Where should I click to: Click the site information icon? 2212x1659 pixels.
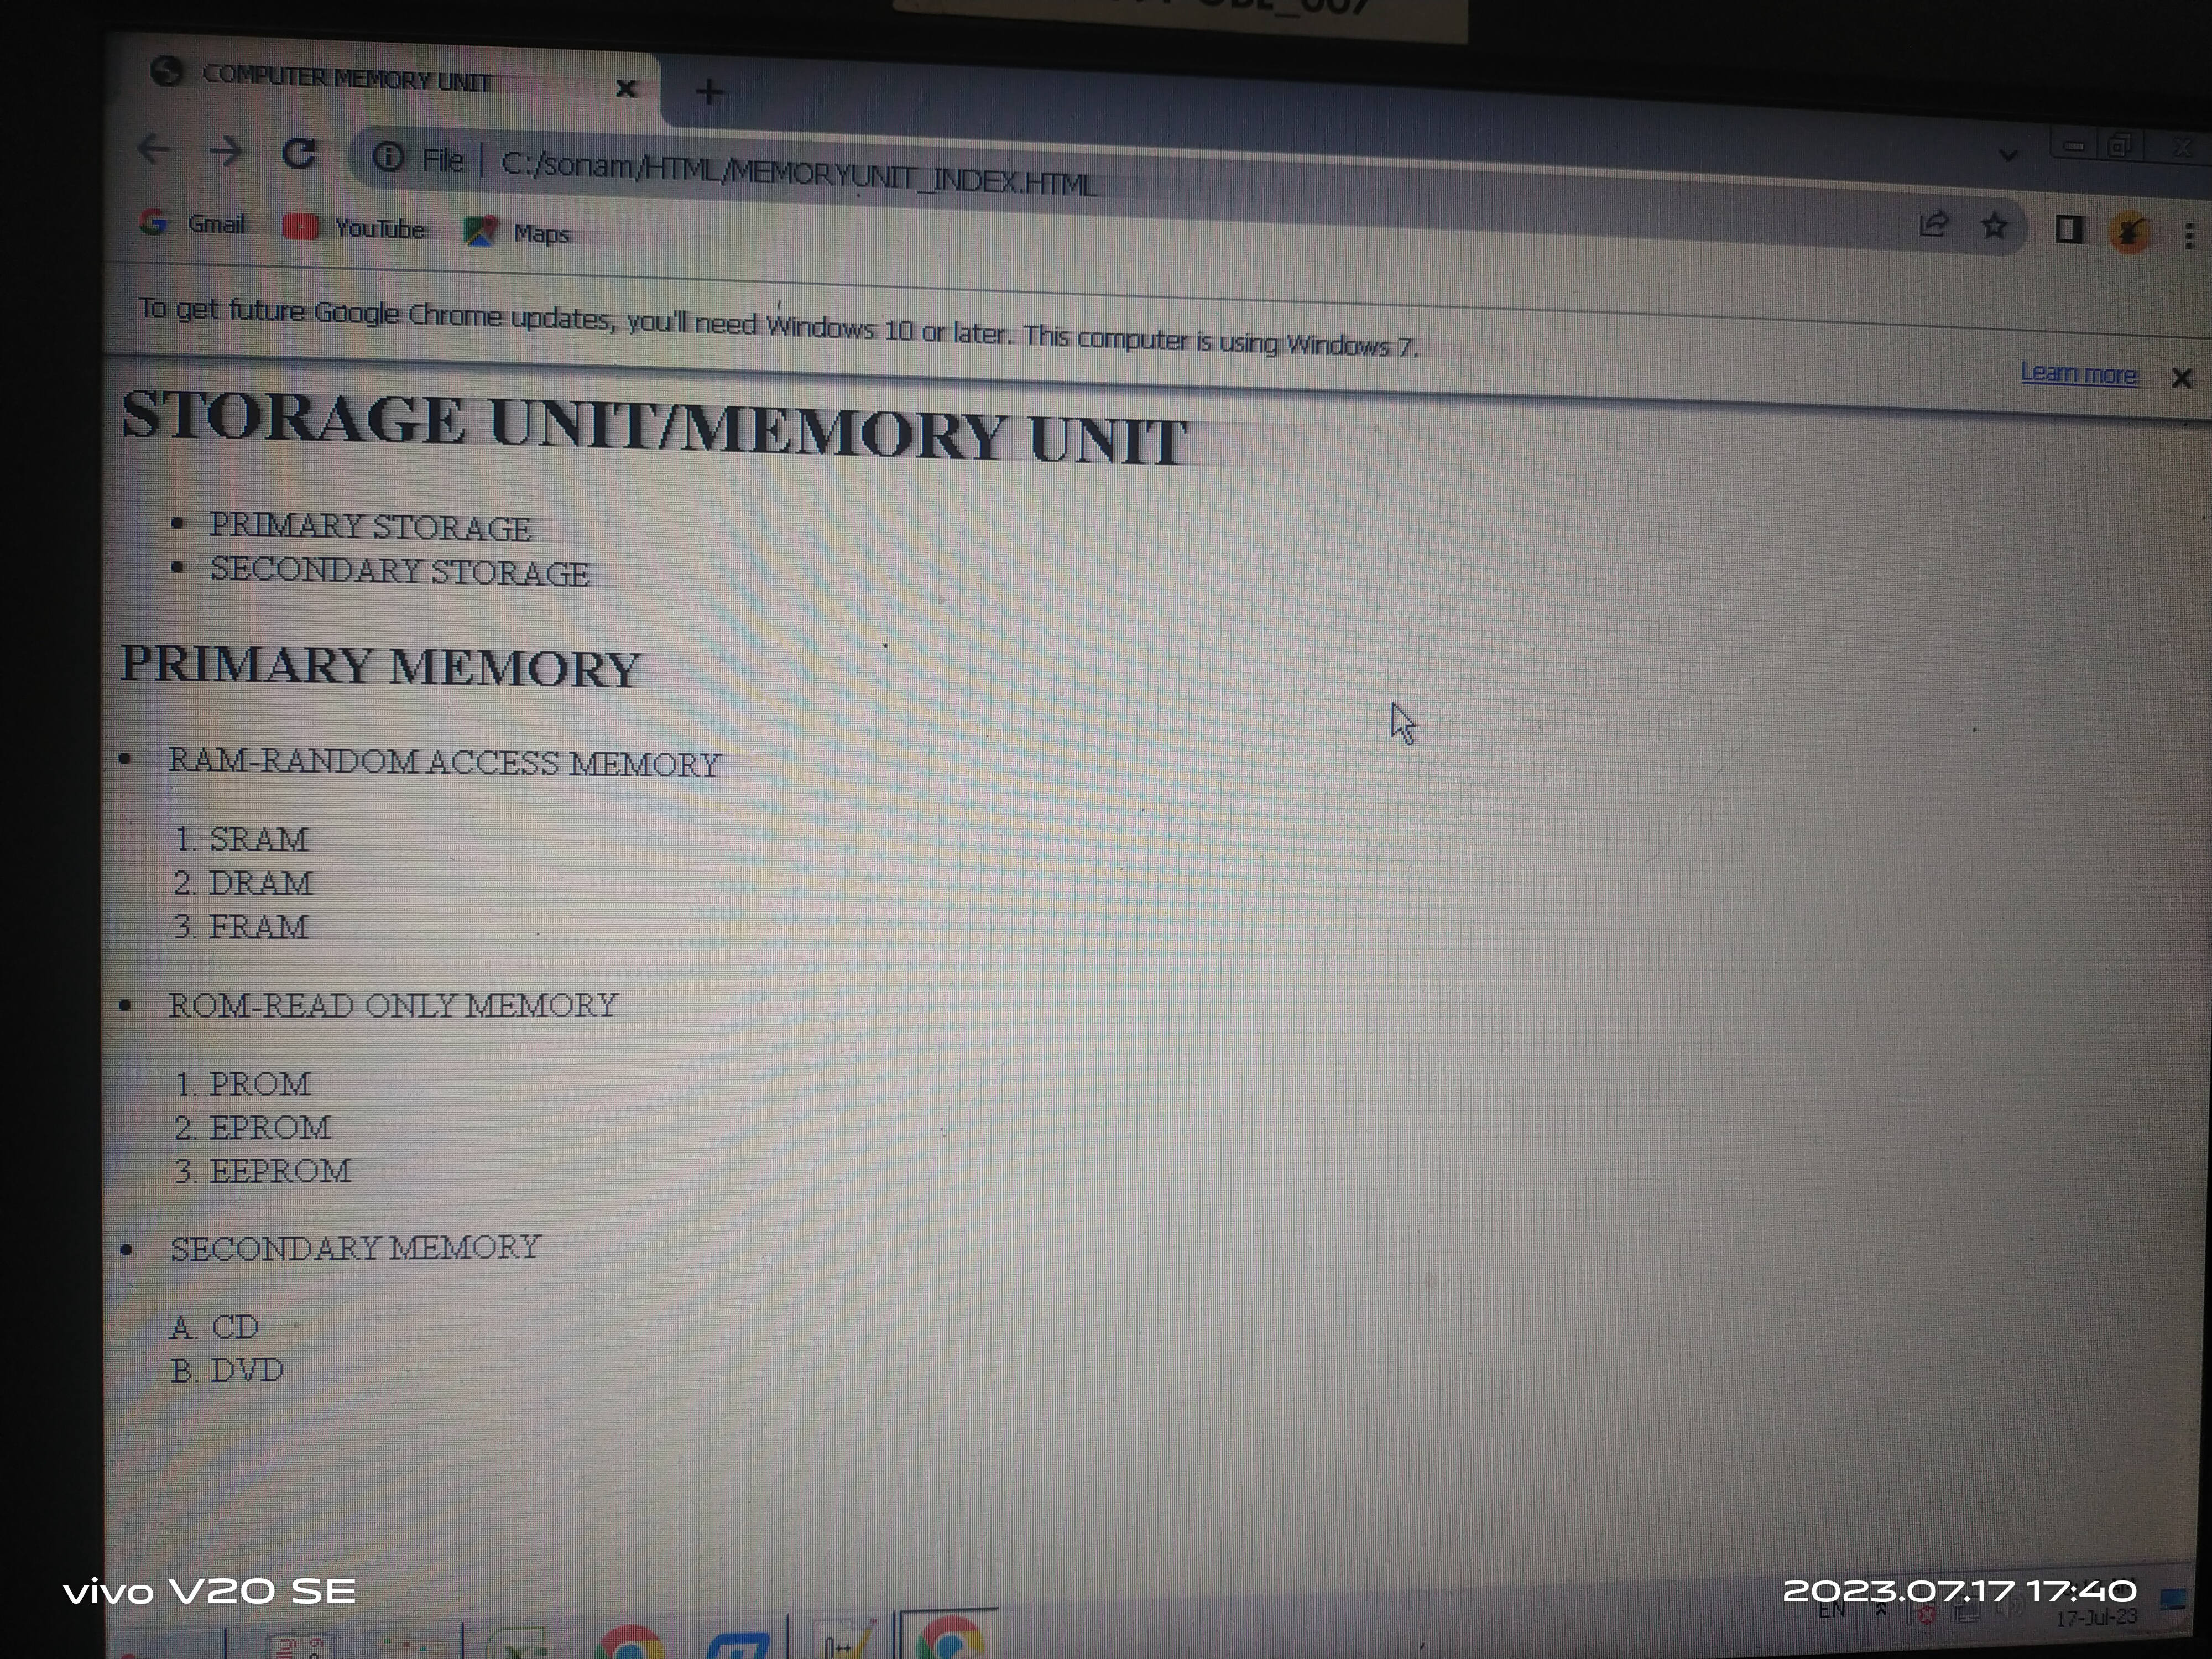(389, 157)
